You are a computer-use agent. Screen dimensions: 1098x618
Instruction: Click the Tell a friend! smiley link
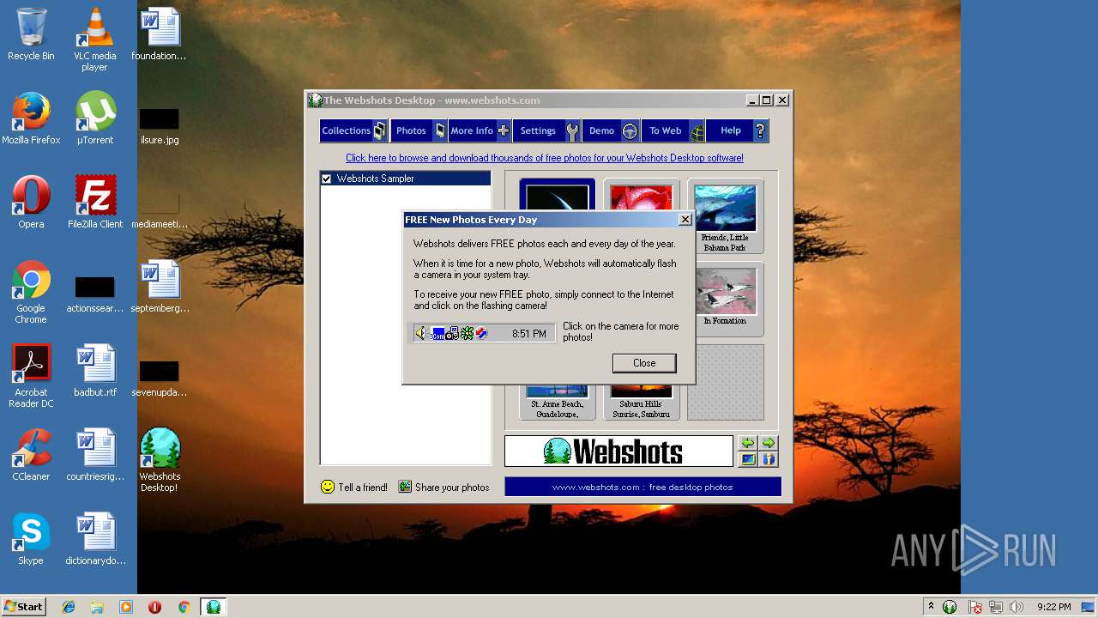(x=353, y=487)
